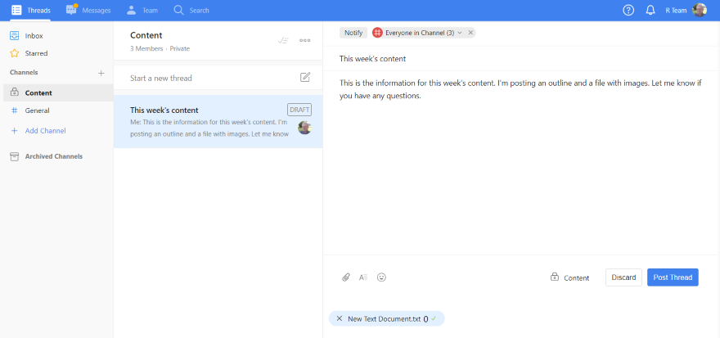The height and width of the screenshot is (338, 720).
Task: Click the lock icon of Content channel
Action: tap(14, 92)
